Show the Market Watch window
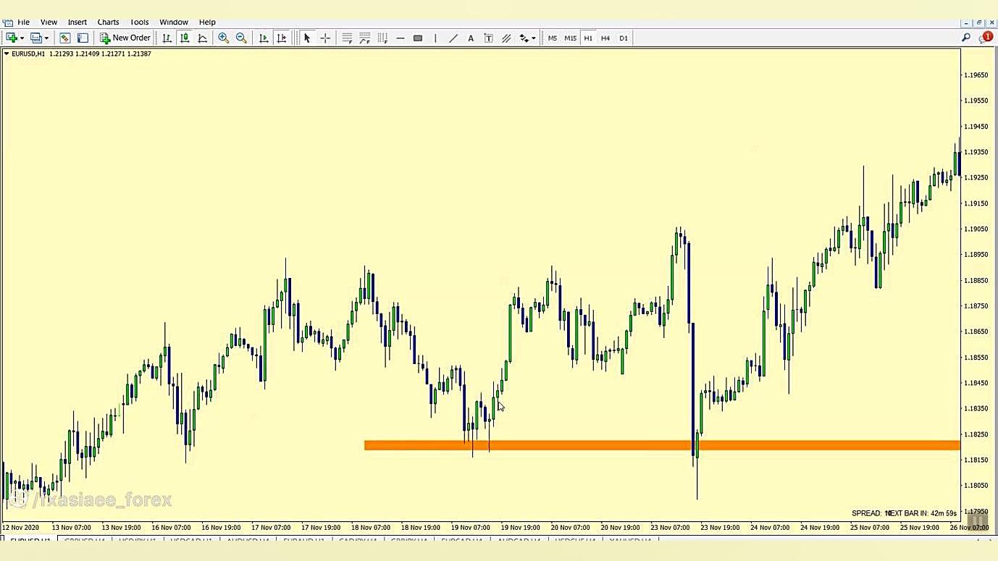Image resolution: width=998 pixels, height=561 pixels. [65, 38]
